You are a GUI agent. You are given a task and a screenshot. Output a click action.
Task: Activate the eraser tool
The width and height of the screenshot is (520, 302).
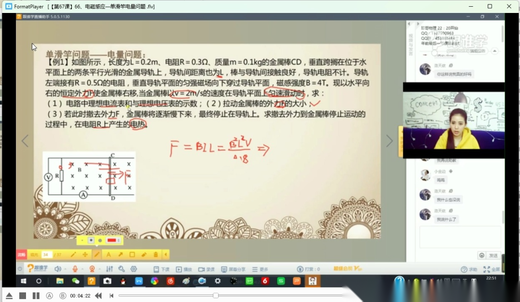(x=144, y=254)
